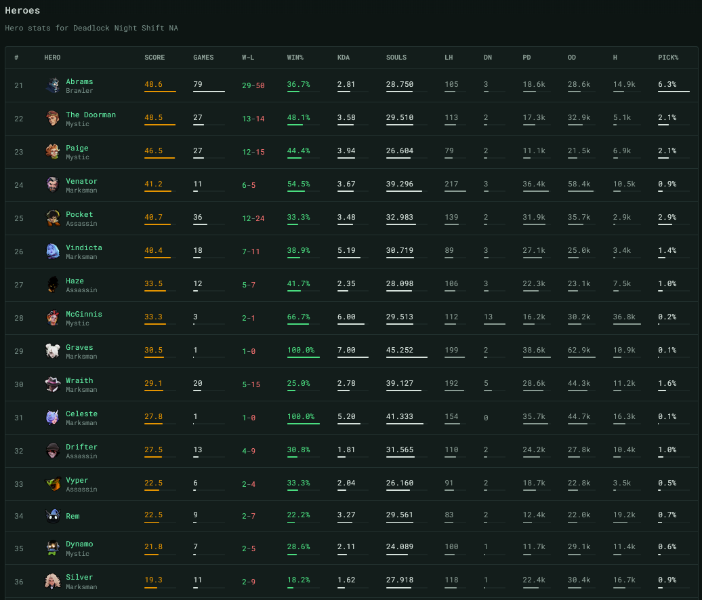
Task: Click the Abrams hero portrait icon
Action: coord(53,85)
